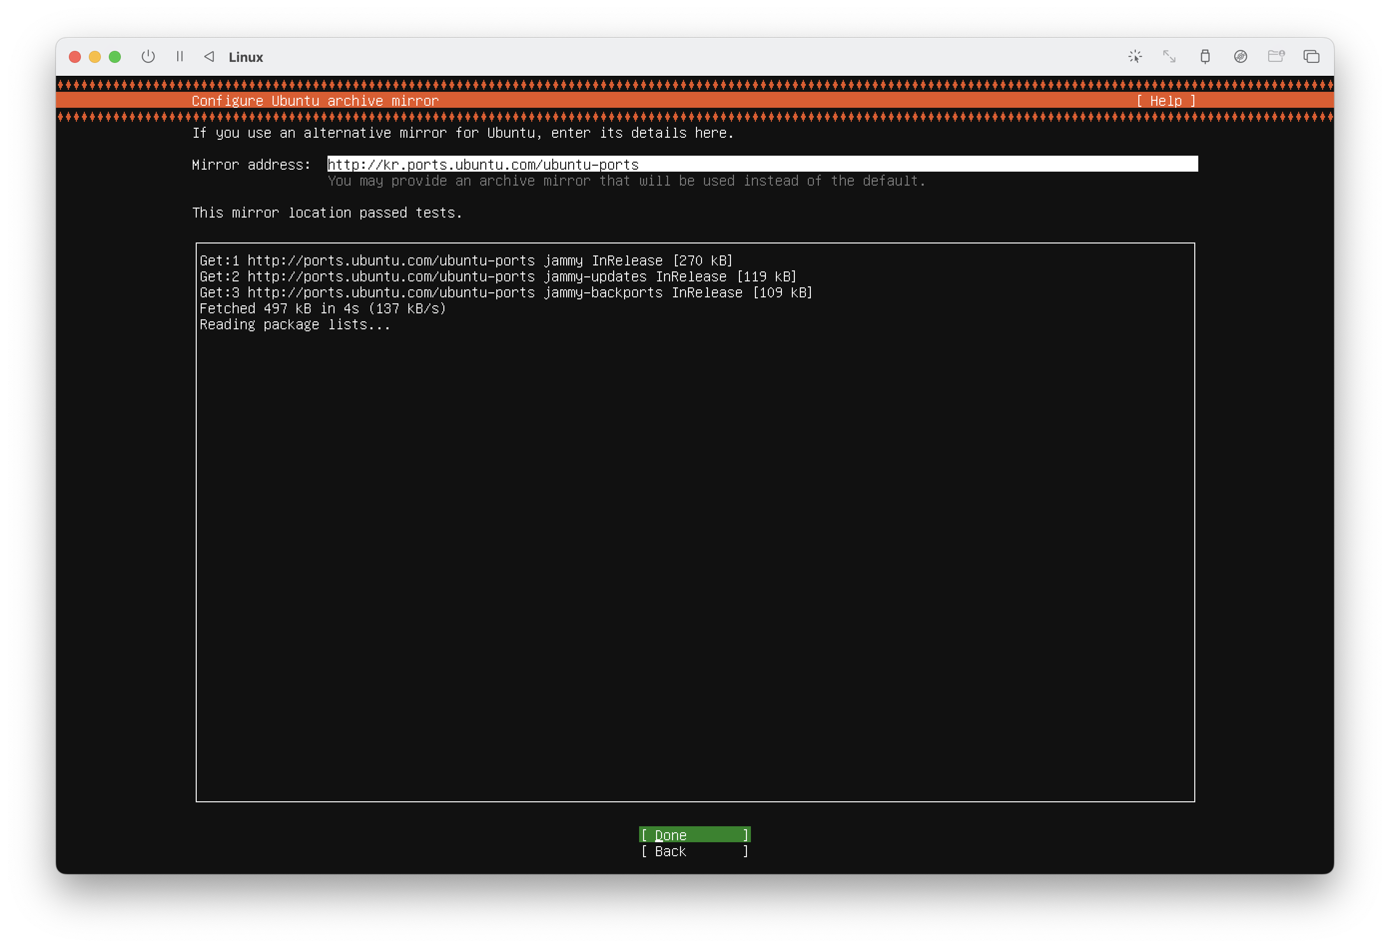This screenshot has height=948, width=1390.
Task: Open the CD/DVD drive image icon
Action: [x=1241, y=57]
